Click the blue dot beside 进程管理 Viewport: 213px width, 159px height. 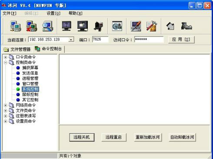18,78
